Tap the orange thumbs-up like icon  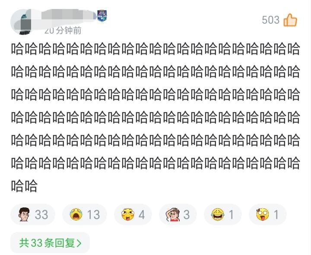tap(290, 20)
